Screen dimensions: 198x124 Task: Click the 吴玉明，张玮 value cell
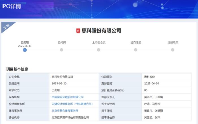[166, 117]
